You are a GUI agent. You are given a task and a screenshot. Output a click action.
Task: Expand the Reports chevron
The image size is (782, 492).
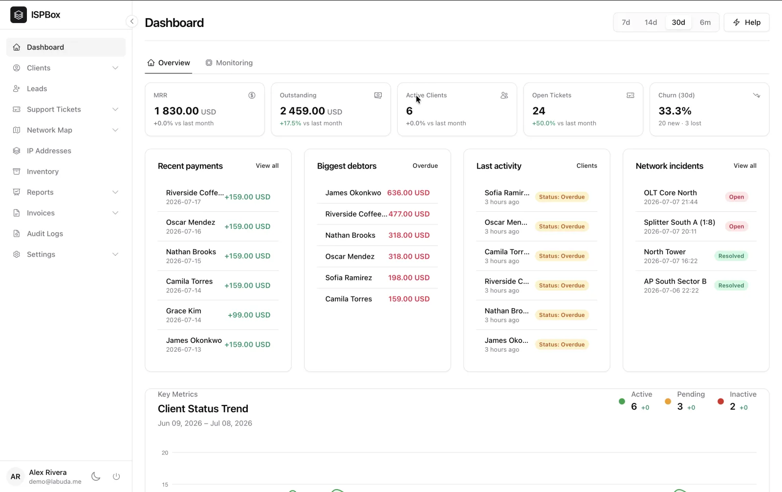pyautogui.click(x=115, y=192)
